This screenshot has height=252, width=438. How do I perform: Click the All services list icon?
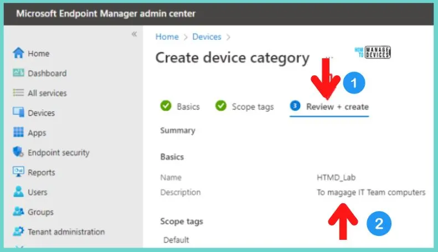point(18,92)
